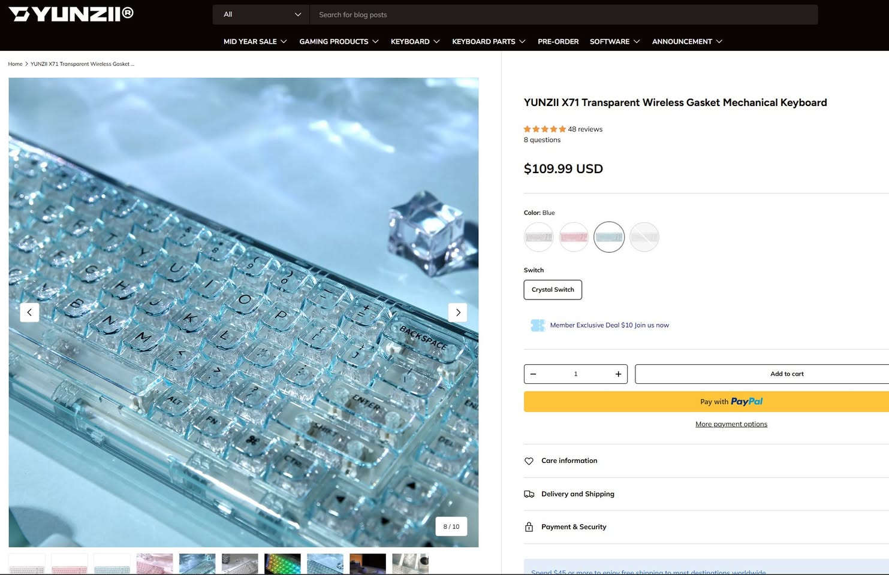Click the truck icon beside Delivery and Shipping
The image size is (889, 575).
(529, 494)
